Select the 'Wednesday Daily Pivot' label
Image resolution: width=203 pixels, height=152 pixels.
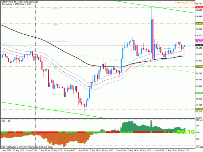(56, 41)
